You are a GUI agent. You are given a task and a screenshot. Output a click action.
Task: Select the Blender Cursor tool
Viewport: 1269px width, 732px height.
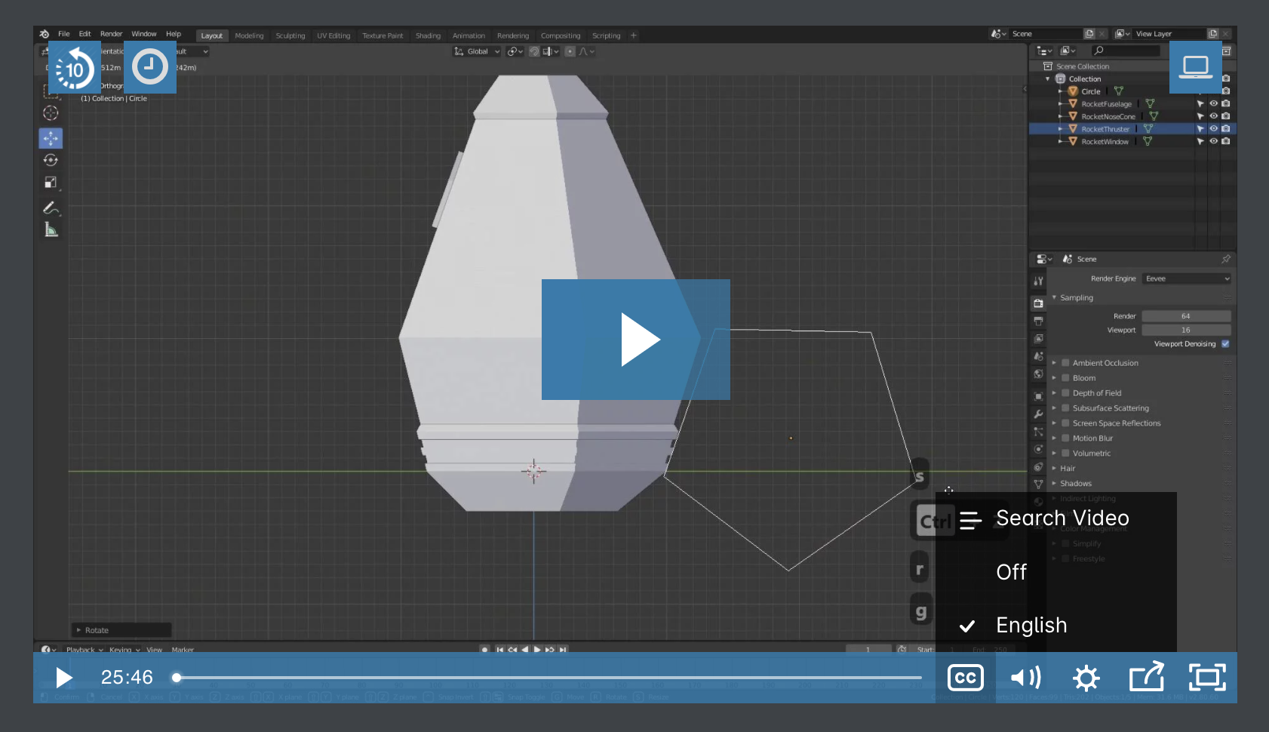coord(51,113)
